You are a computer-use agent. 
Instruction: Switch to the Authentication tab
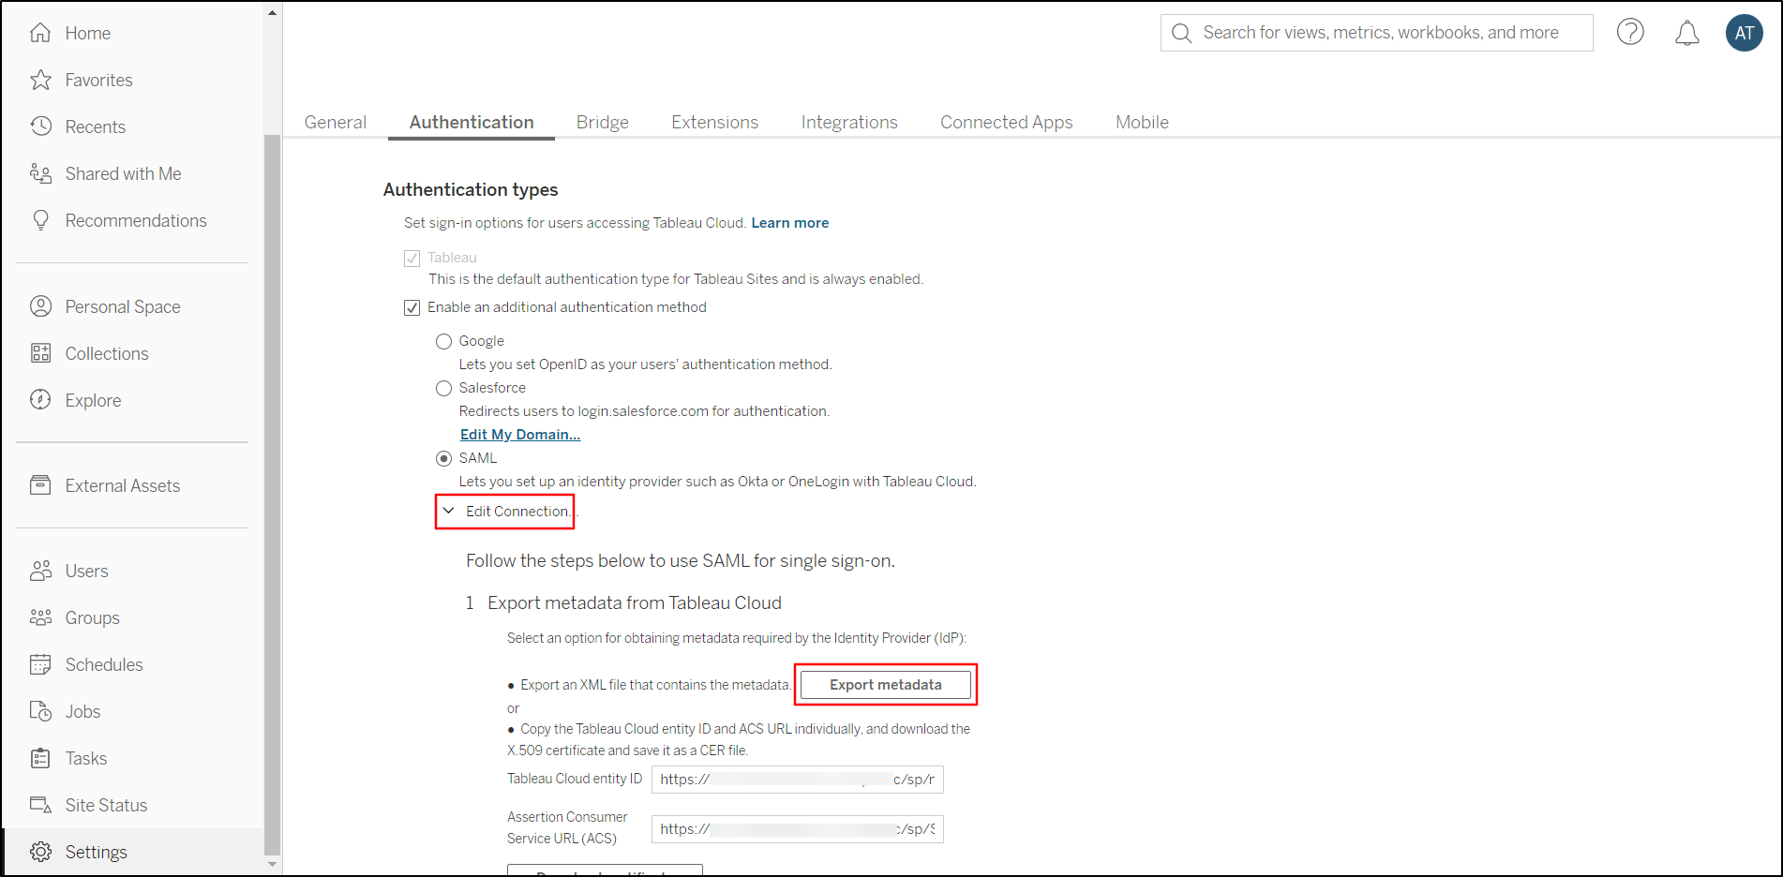coord(472,122)
